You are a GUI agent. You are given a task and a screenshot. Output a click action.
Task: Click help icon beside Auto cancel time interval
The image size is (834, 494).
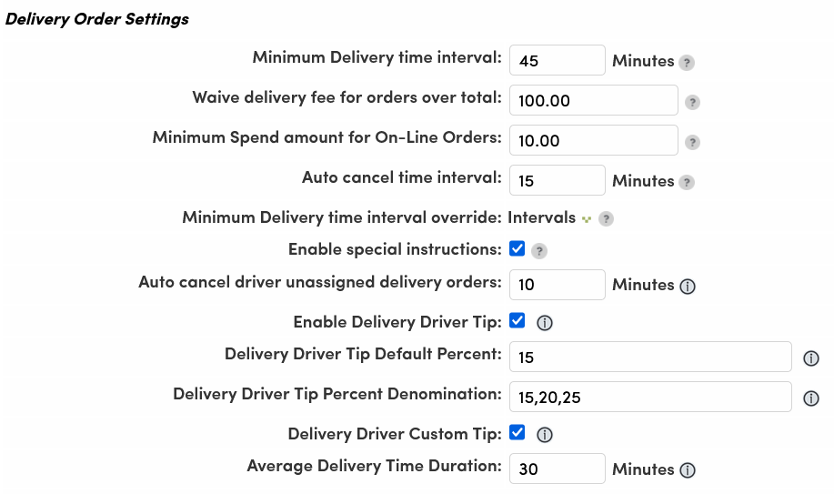tap(687, 182)
